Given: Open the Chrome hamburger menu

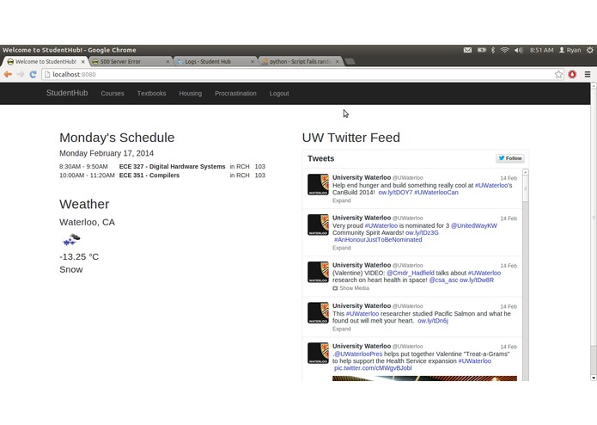Looking at the screenshot, I should click(x=588, y=74).
